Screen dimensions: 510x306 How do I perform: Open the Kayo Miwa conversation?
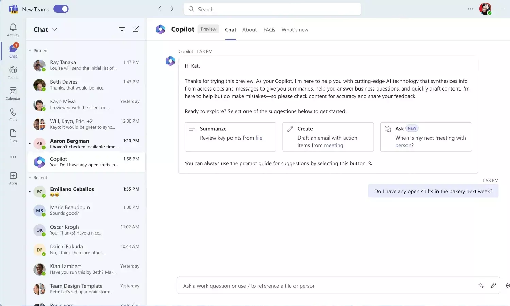point(86,104)
